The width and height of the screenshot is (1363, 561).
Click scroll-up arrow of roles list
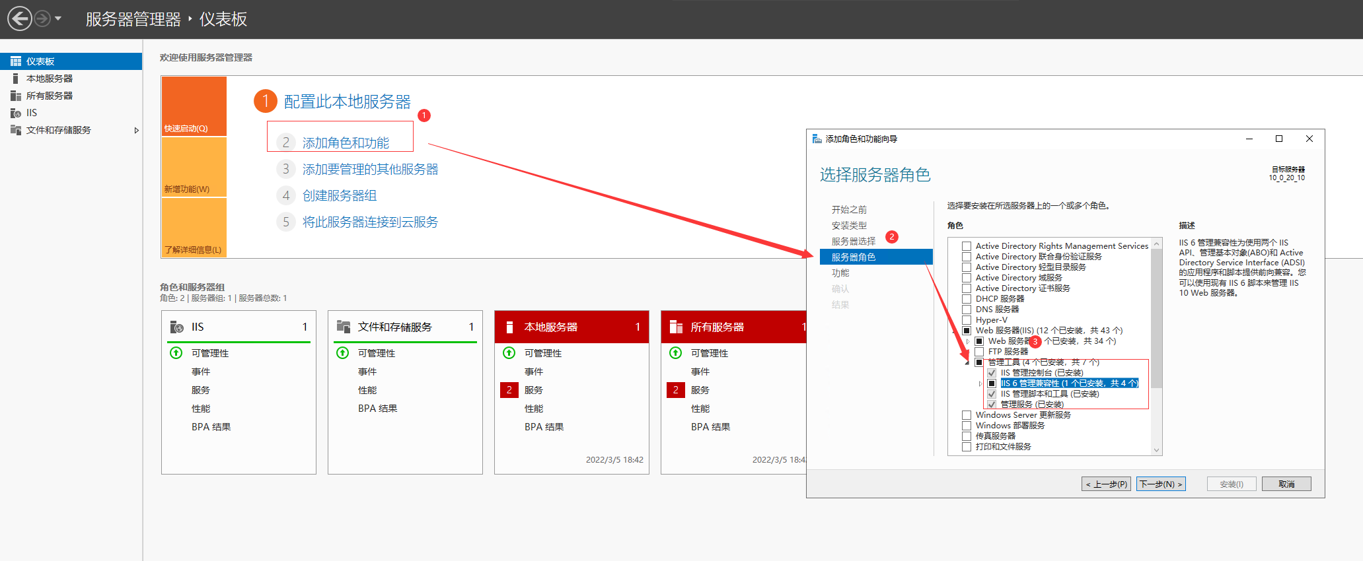tap(1156, 244)
